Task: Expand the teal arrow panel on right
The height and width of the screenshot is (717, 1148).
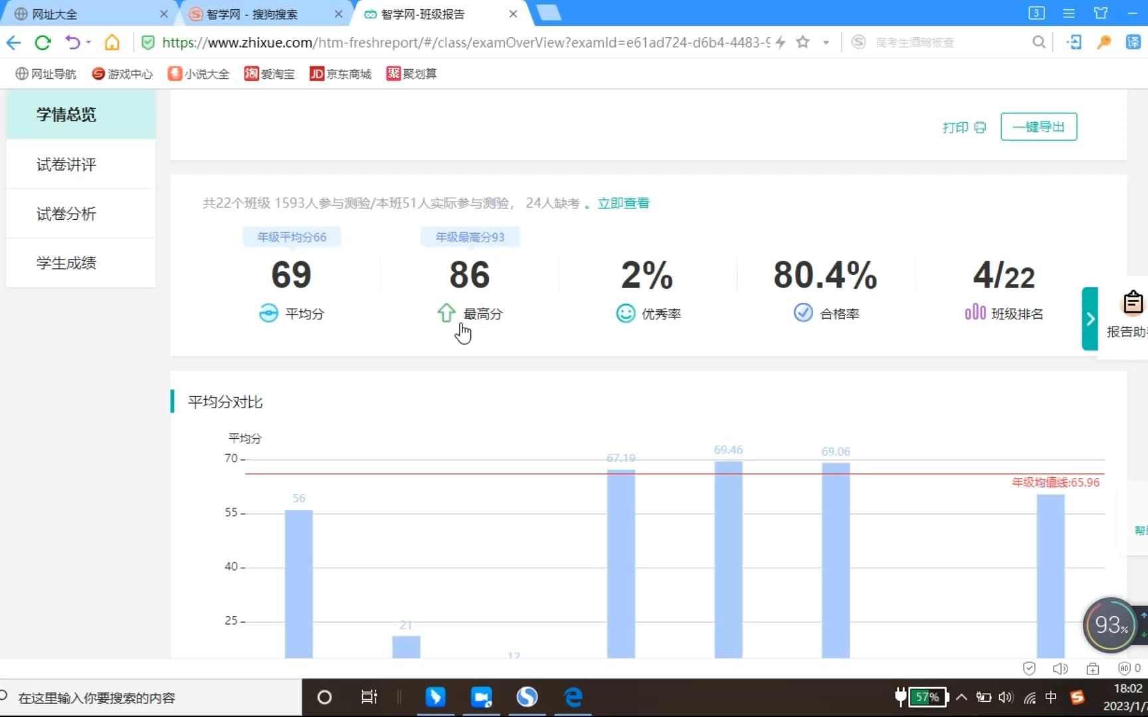Action: (1090, 319)
